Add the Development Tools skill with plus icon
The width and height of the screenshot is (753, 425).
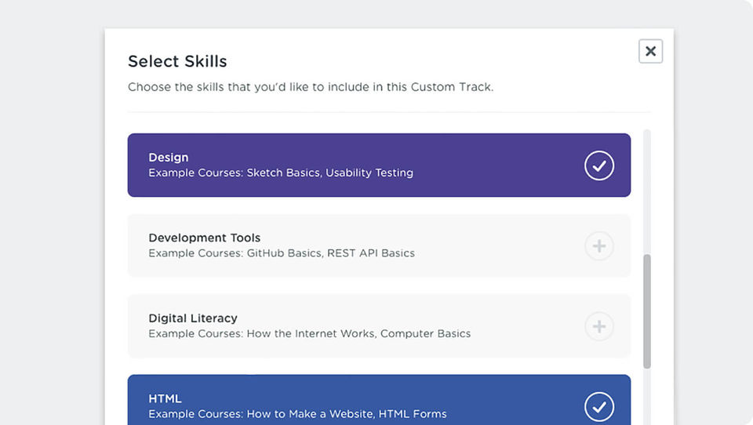click(x=598, y=246)
